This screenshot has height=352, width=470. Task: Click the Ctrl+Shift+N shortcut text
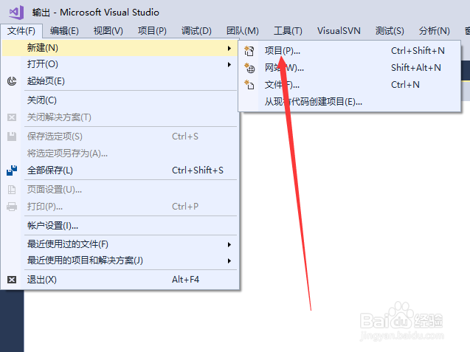click(x=418, y=51)
